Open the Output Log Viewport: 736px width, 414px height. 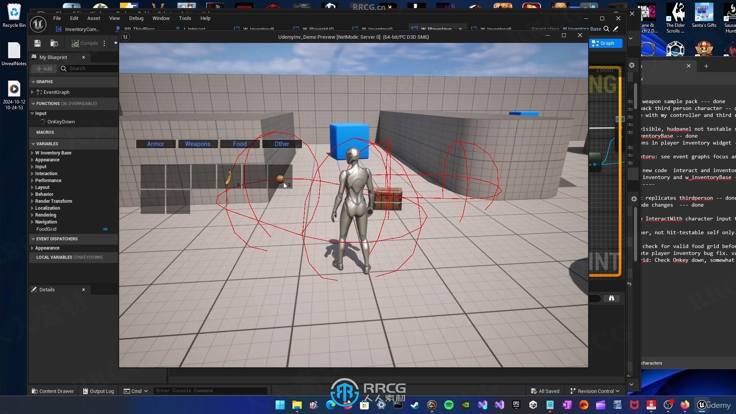pyautogui.click(x=99, y=391)
